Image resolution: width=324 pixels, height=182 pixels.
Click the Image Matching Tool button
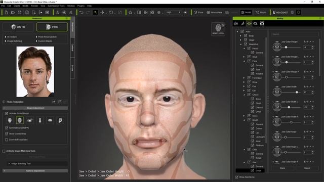coord(37,164)
